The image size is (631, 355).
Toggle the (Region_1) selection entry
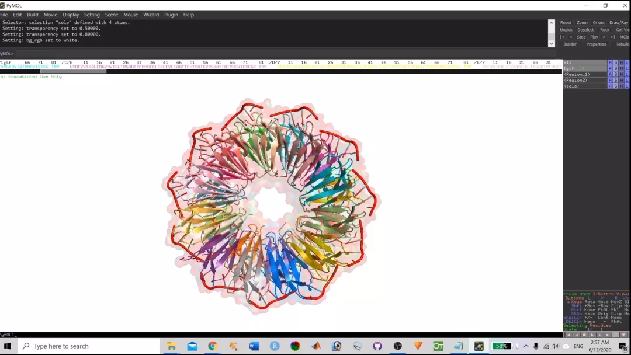point(578,74)
